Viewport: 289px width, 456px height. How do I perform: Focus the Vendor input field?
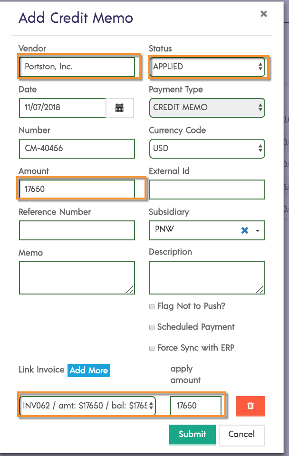77,67
